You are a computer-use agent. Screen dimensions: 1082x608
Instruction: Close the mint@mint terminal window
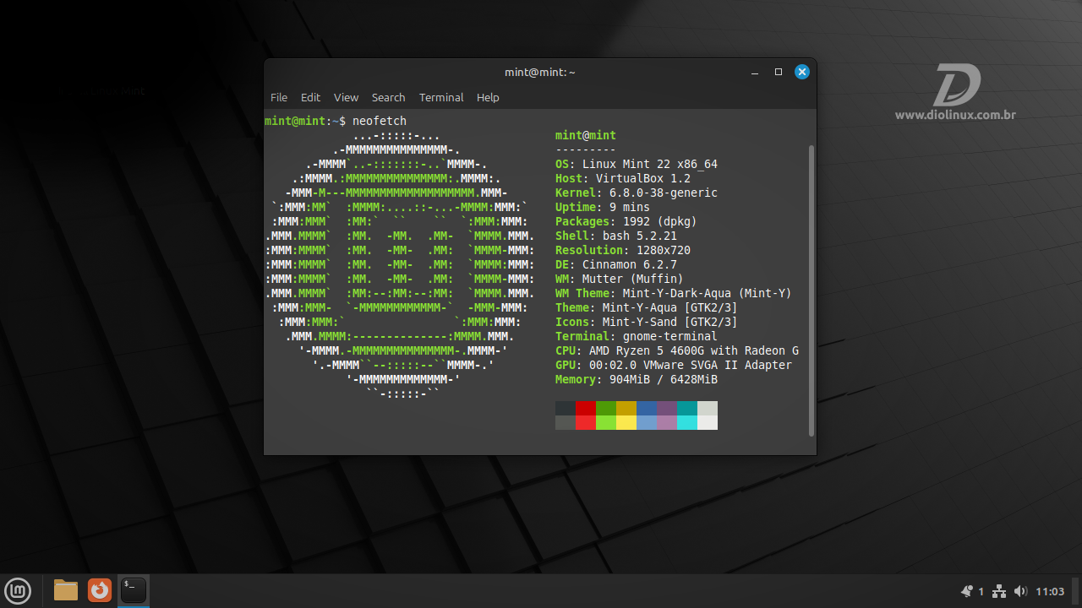pyautogui.click(x=802, y=72)
